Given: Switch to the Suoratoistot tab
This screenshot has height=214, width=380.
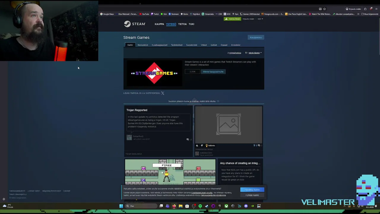Looking at the screenshot, I should (191, 45).
